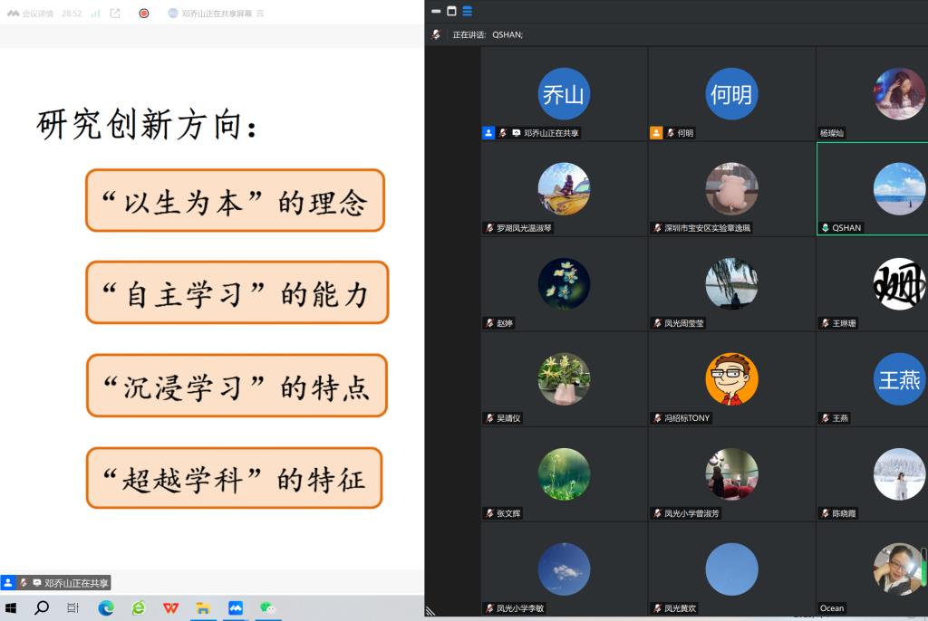
Task: Click the muted mic icon next to 王燕
Action: coord(825,418)
